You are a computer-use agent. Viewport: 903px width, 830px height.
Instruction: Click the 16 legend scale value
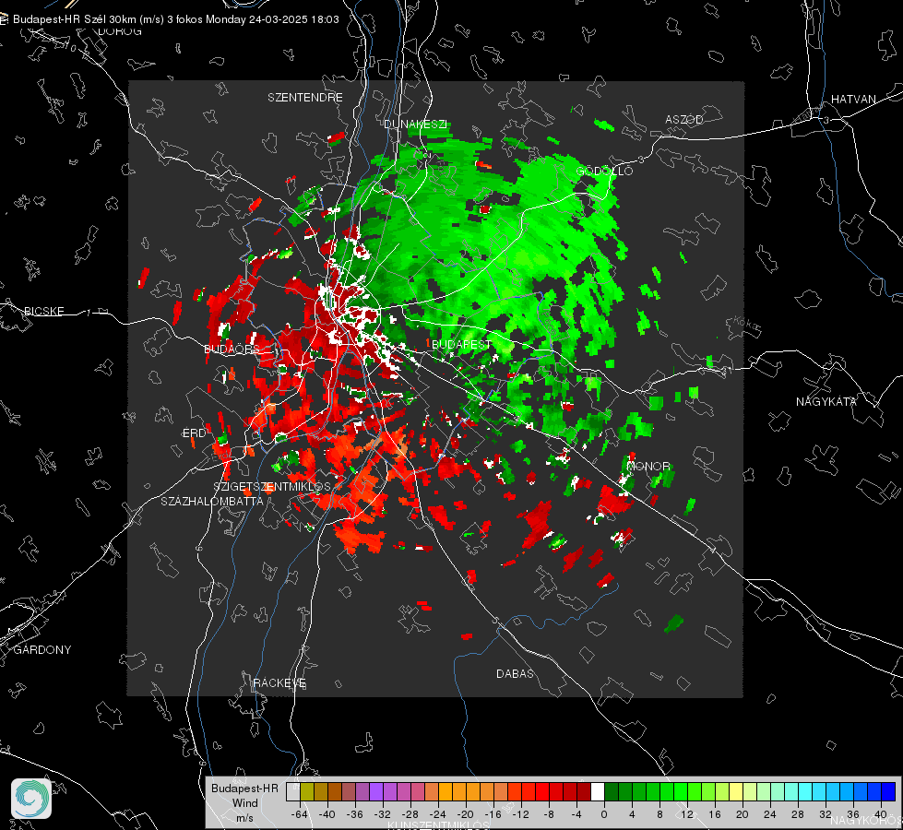715,814
